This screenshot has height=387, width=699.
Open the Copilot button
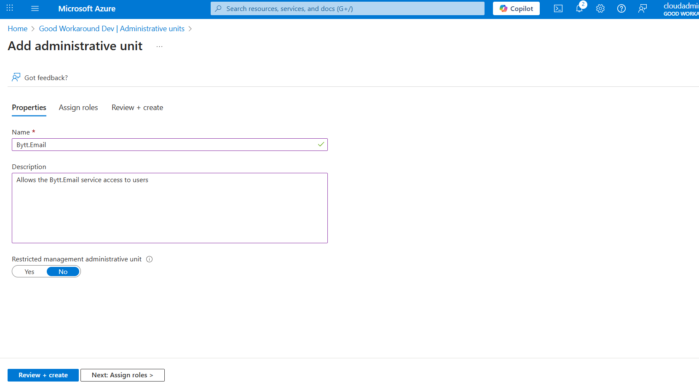coord(516,8)
